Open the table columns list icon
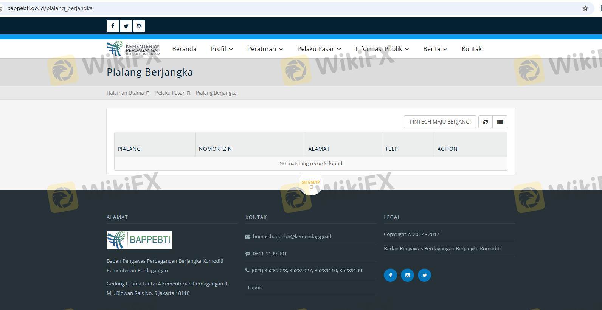This screenshot has height=310, width=602. (x=500, y=122)
